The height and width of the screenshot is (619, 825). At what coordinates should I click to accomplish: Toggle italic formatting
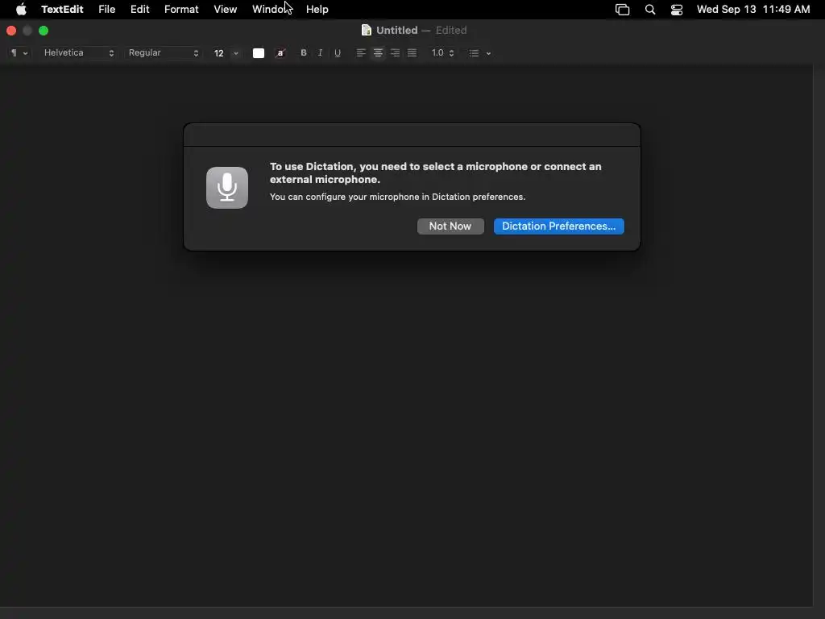[320, 53]
